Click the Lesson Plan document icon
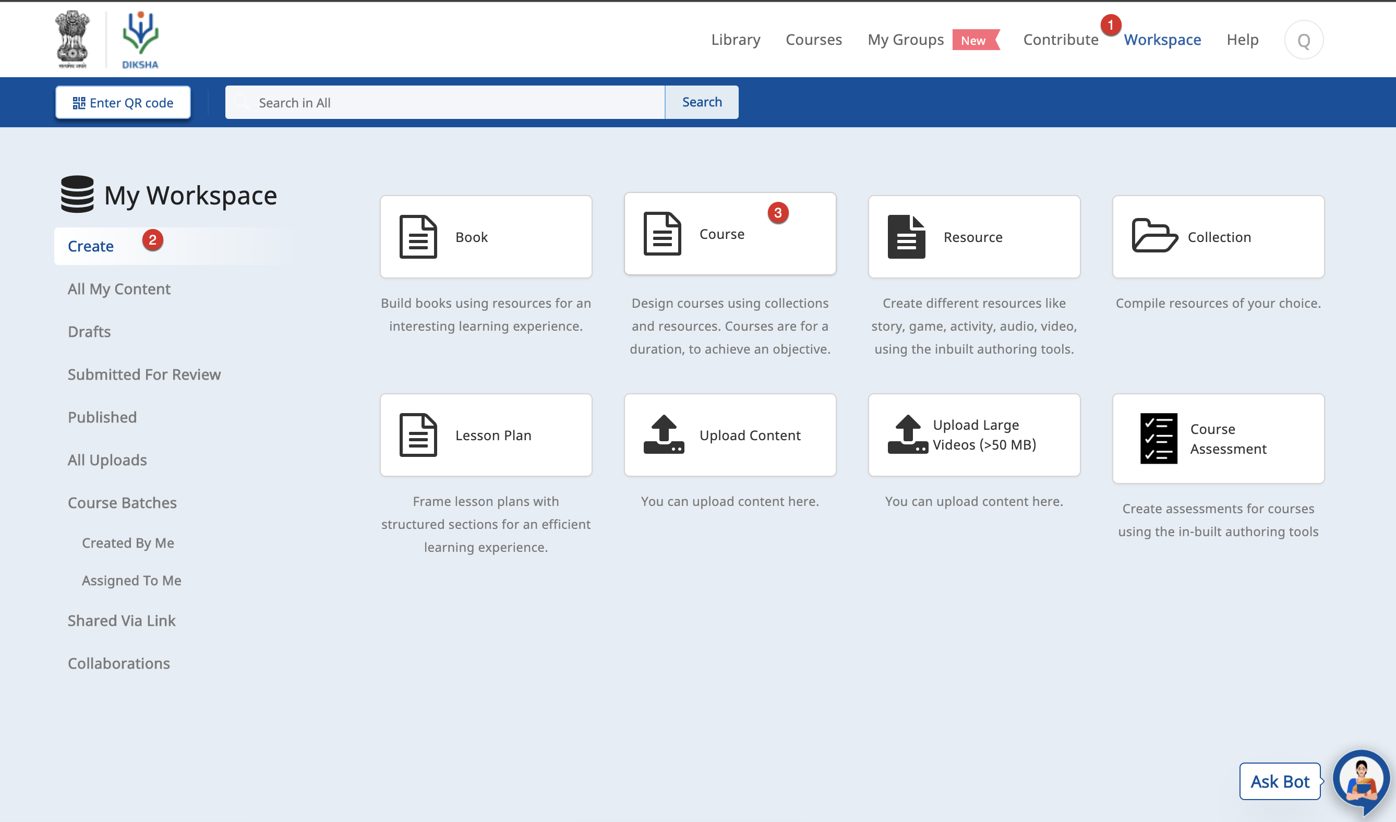This screenshot has width=1396, height=822. [x=418, y=435]
